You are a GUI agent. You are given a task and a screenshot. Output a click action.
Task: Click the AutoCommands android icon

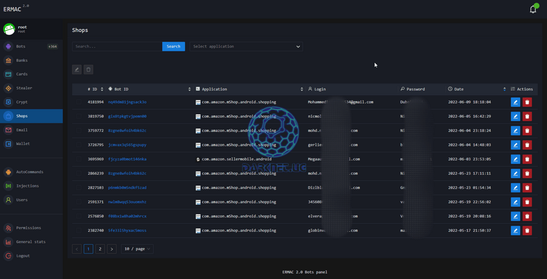pos(8,172)
